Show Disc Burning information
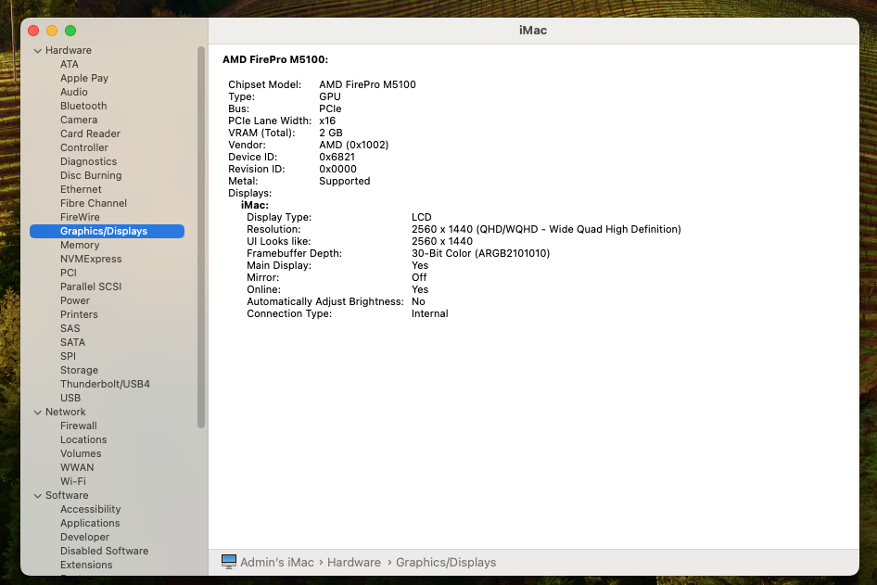This screenshot has height=585, width=877. tap(91, 175)
